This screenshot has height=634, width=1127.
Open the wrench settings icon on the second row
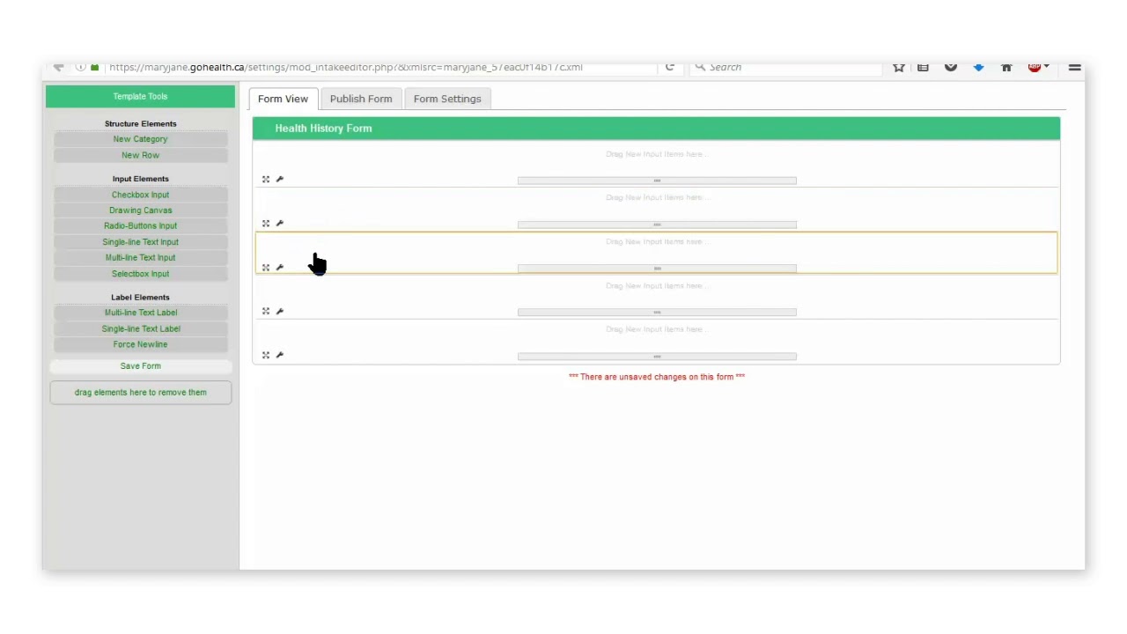click(280, 224)
